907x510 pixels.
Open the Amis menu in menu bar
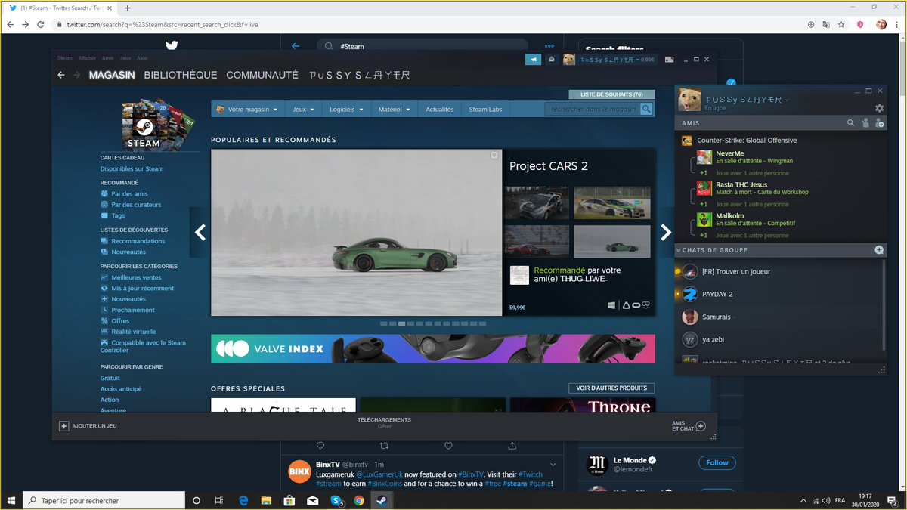click(x=108, y=58)
